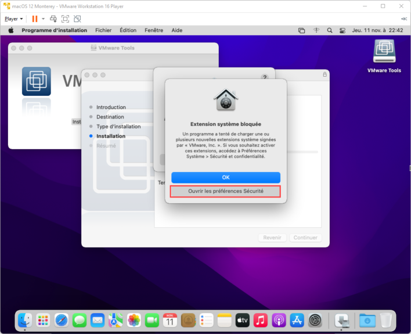Select the Installation step
411x334 pixels.
pyautogui.click(x=111, y=136)
